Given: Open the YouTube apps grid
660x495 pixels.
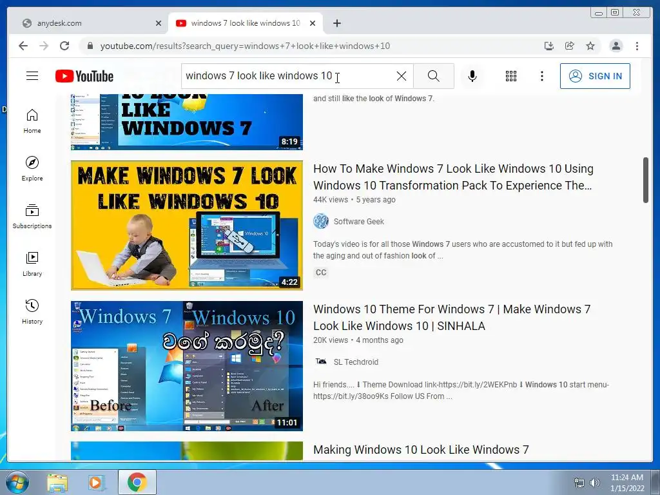Looking at the screenshot, I should tap(511, 76).
